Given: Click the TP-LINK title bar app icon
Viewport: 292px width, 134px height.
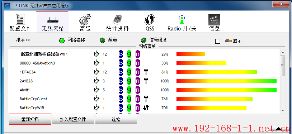Looking at the screenshot, I should click(x=7, y=5).
